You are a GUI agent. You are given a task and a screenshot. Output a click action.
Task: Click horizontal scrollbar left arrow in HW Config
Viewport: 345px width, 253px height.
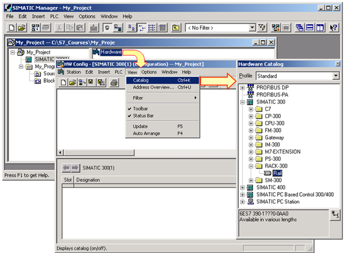pos(60,152)
